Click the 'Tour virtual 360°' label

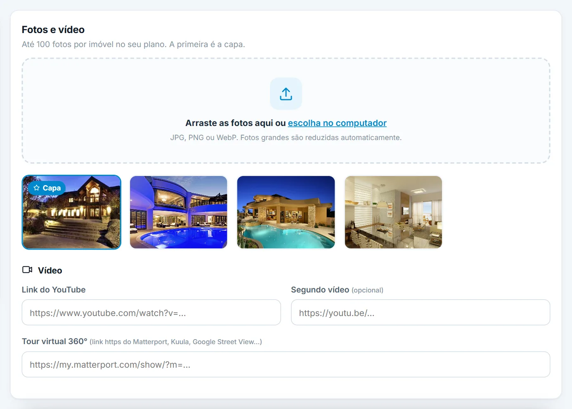pyautogui.click(x=54, y=341)
